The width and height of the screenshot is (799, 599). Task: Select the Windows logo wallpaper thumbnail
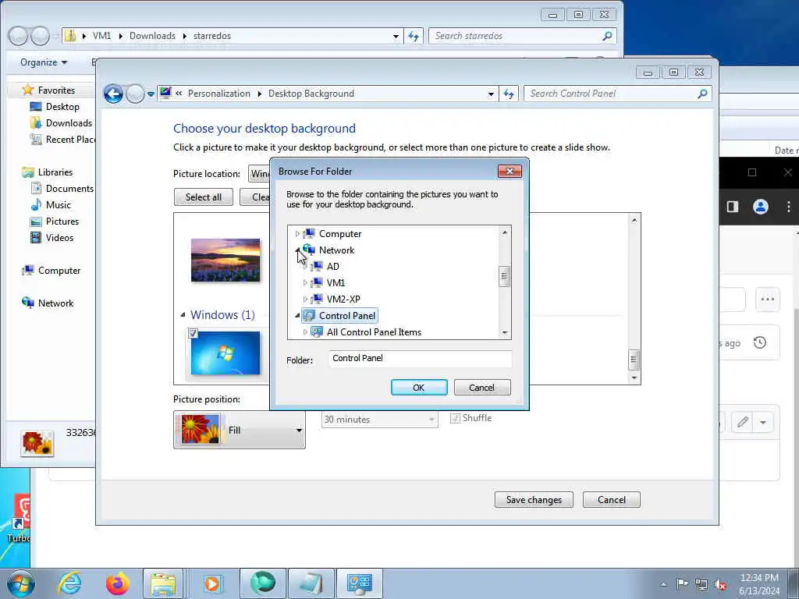225,353
